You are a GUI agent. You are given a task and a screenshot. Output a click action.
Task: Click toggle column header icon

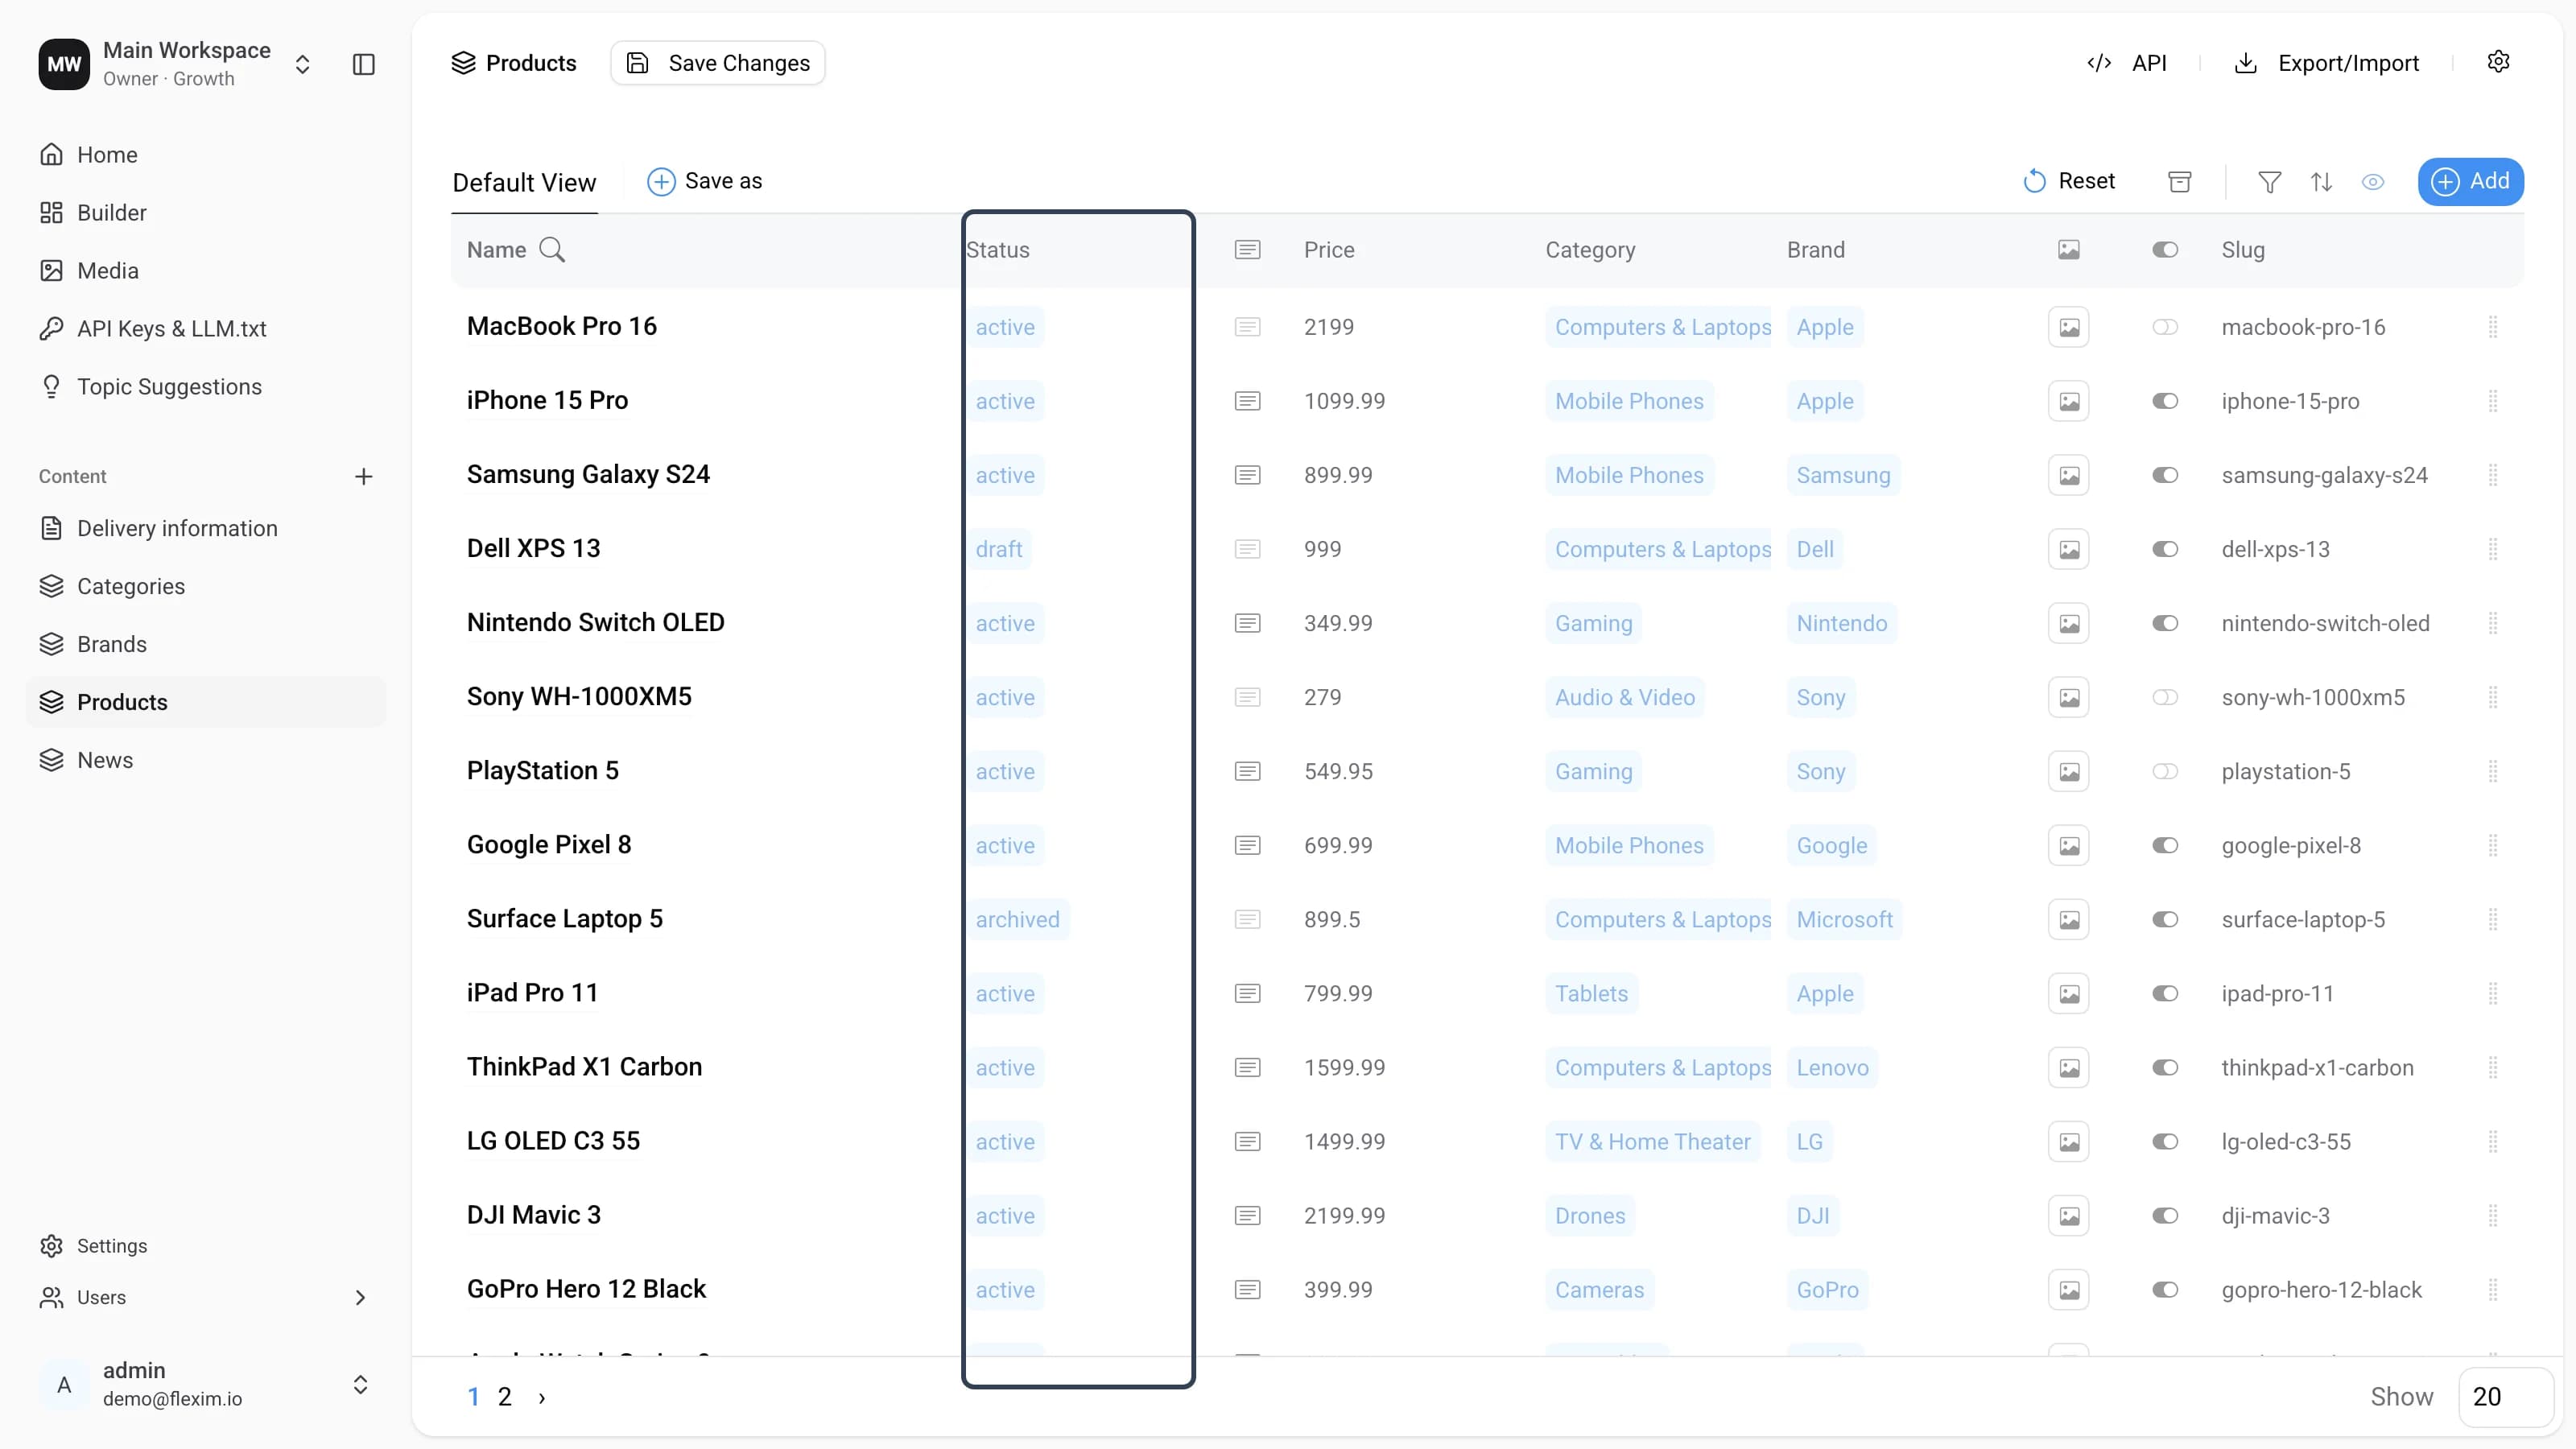click(2164, 250)
